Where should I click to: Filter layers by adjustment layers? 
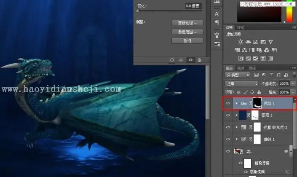[x=264, y=75]
